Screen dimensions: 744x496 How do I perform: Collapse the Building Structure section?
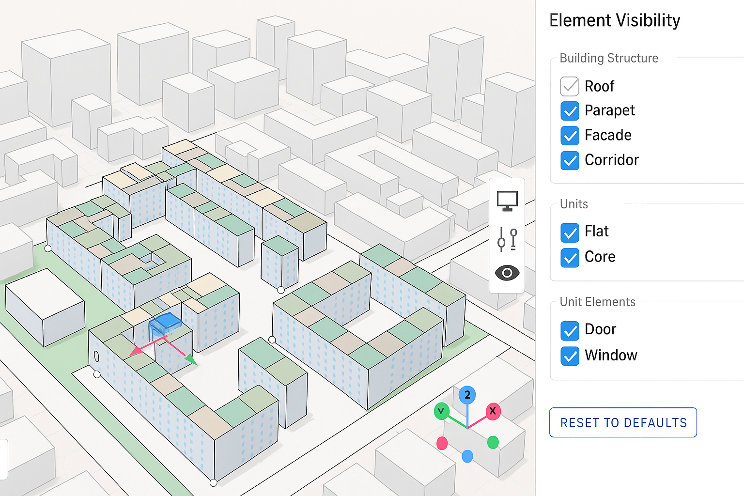(x=608, y=58)
